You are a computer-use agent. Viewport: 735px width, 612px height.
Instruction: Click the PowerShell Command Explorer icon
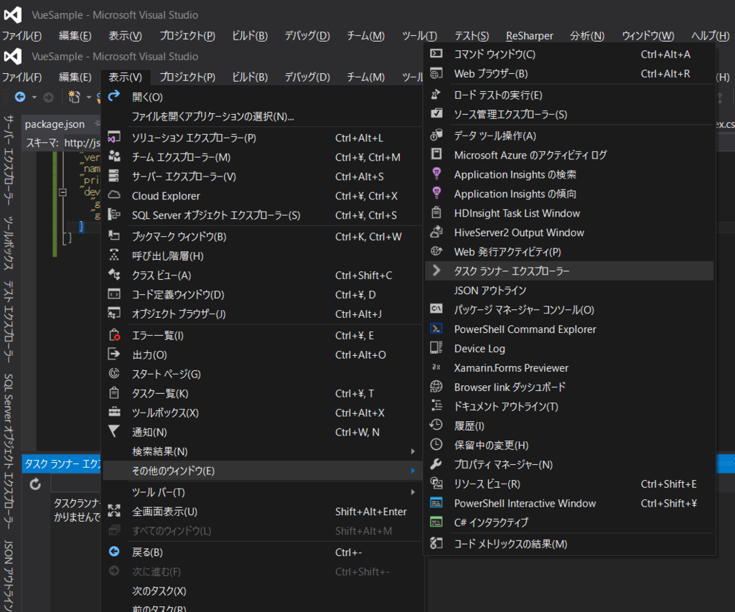coord(436,329)
